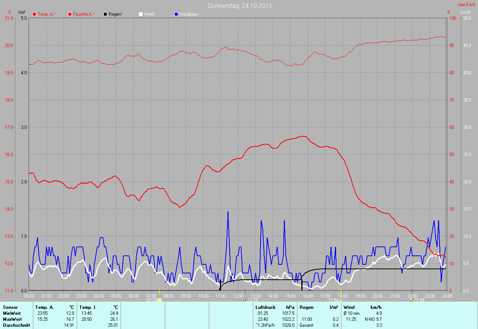Click the black Regen legend square

click(106, 14)
